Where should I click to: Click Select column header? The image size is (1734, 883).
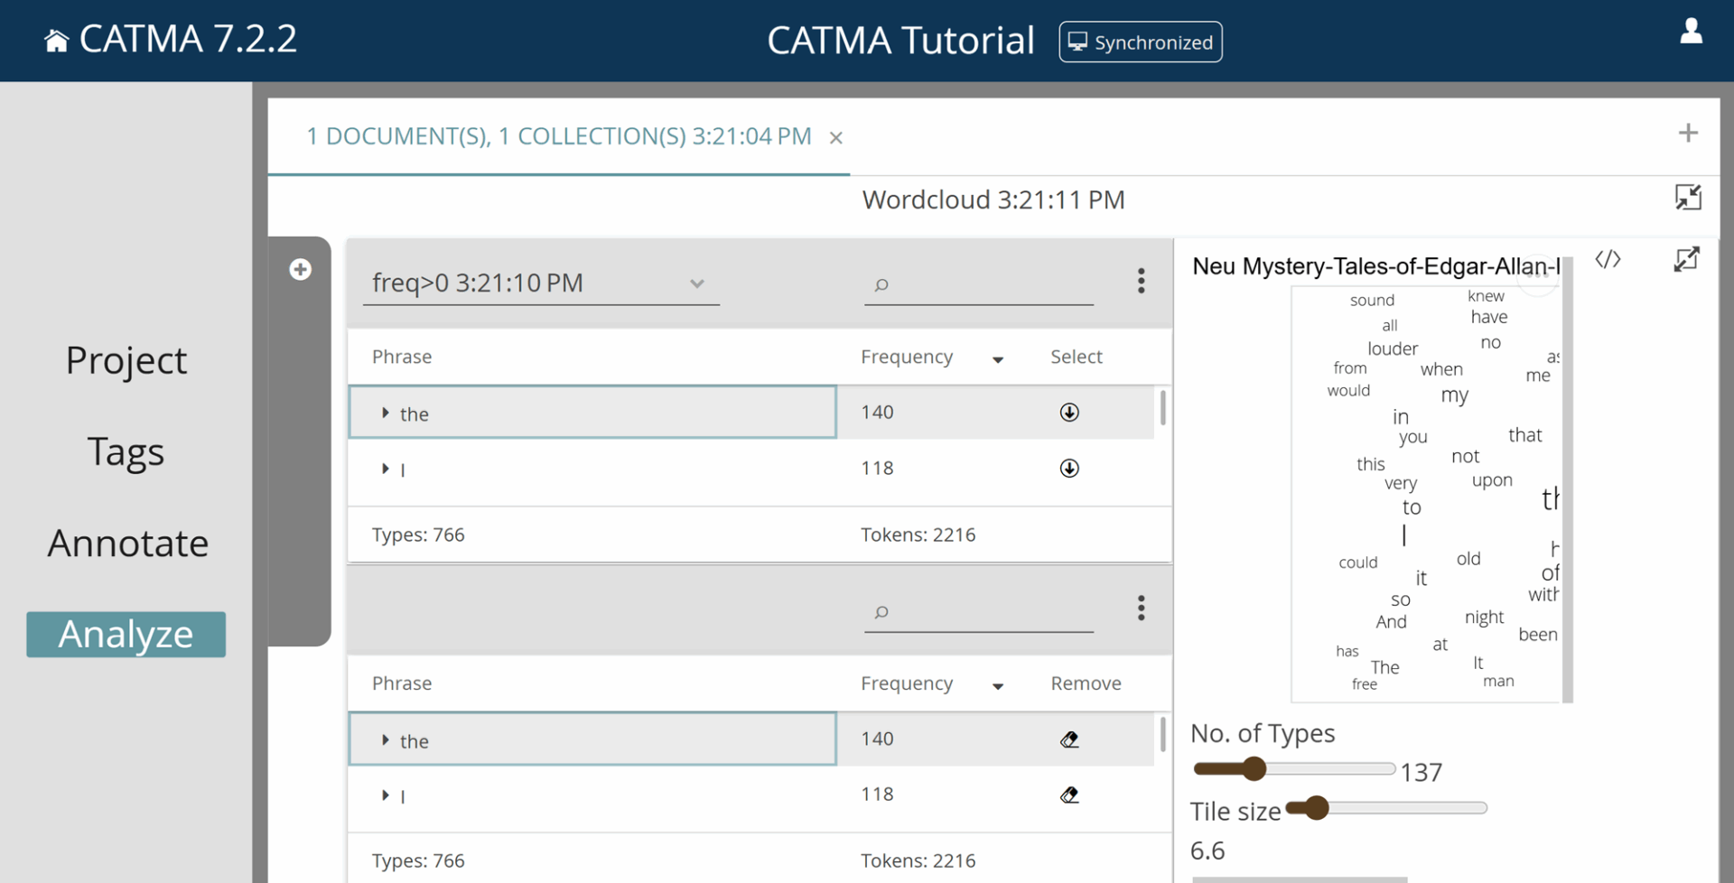click(1077, 357)
